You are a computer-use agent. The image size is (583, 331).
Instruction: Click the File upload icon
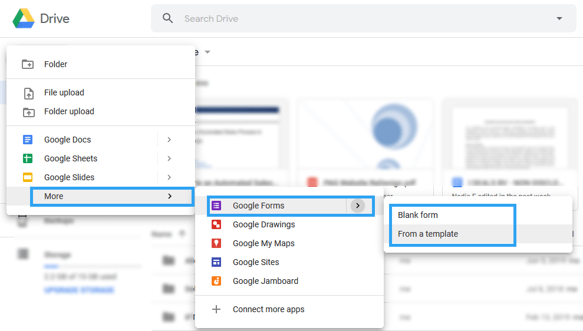tap(29, 93)
